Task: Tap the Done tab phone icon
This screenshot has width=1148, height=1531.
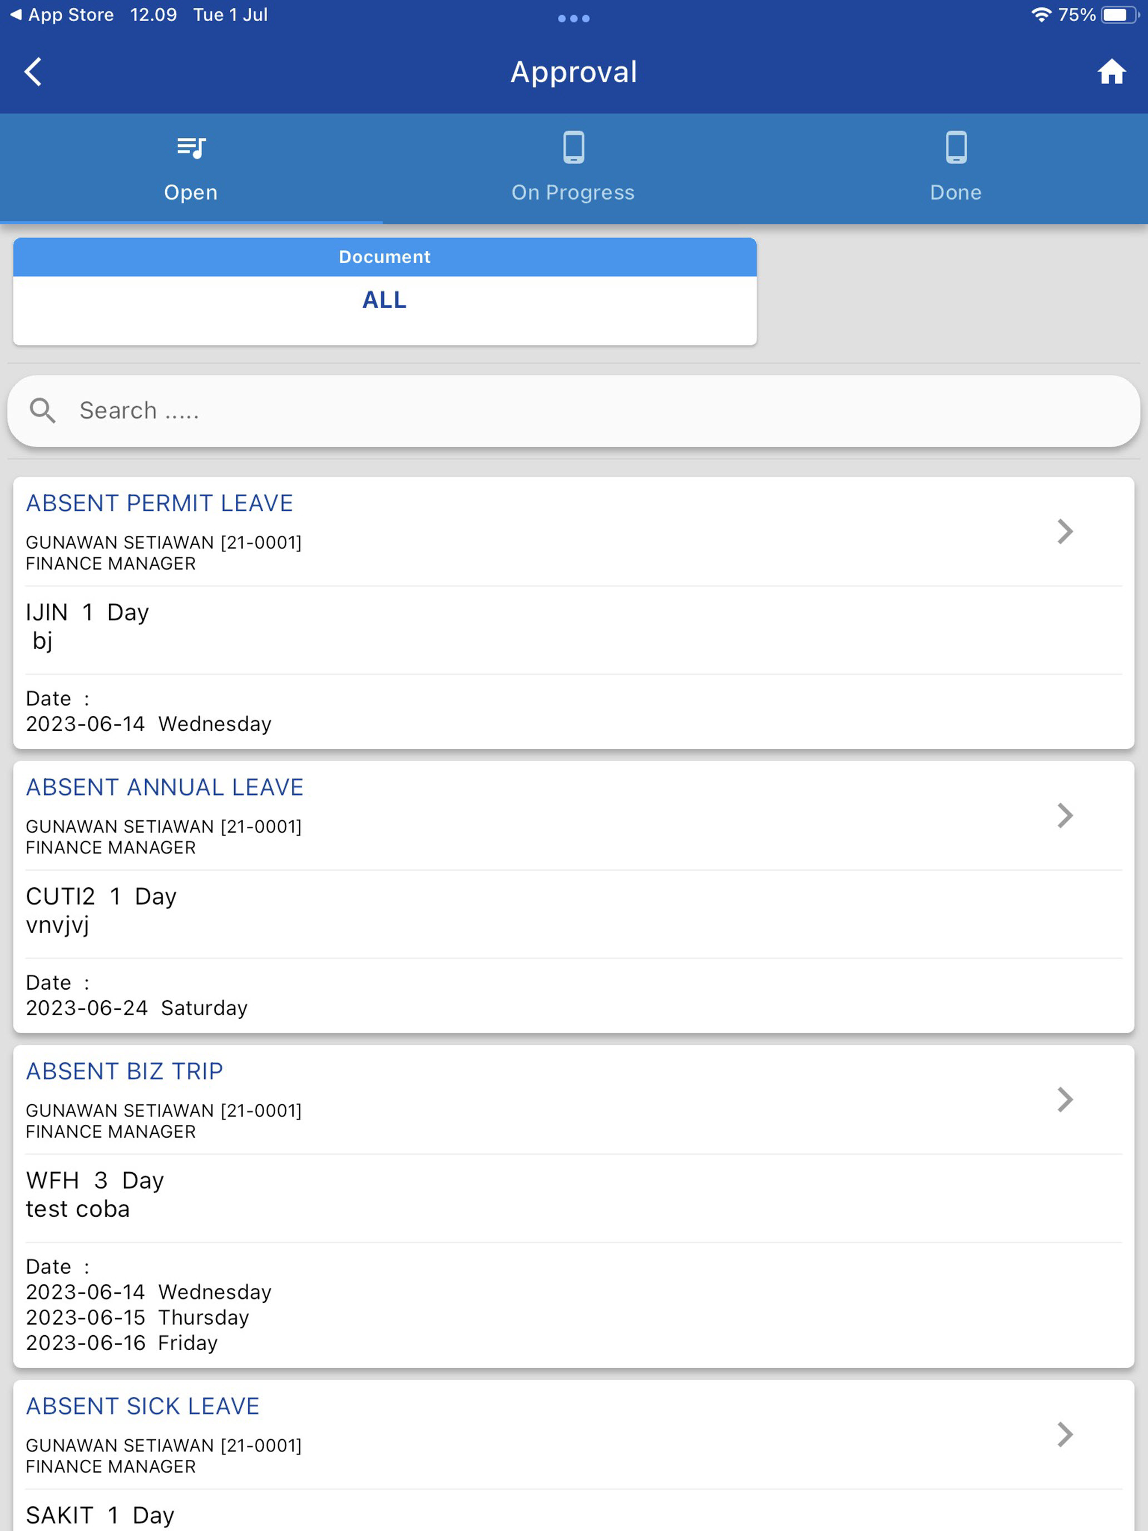Action: click(x=956, y=147)
